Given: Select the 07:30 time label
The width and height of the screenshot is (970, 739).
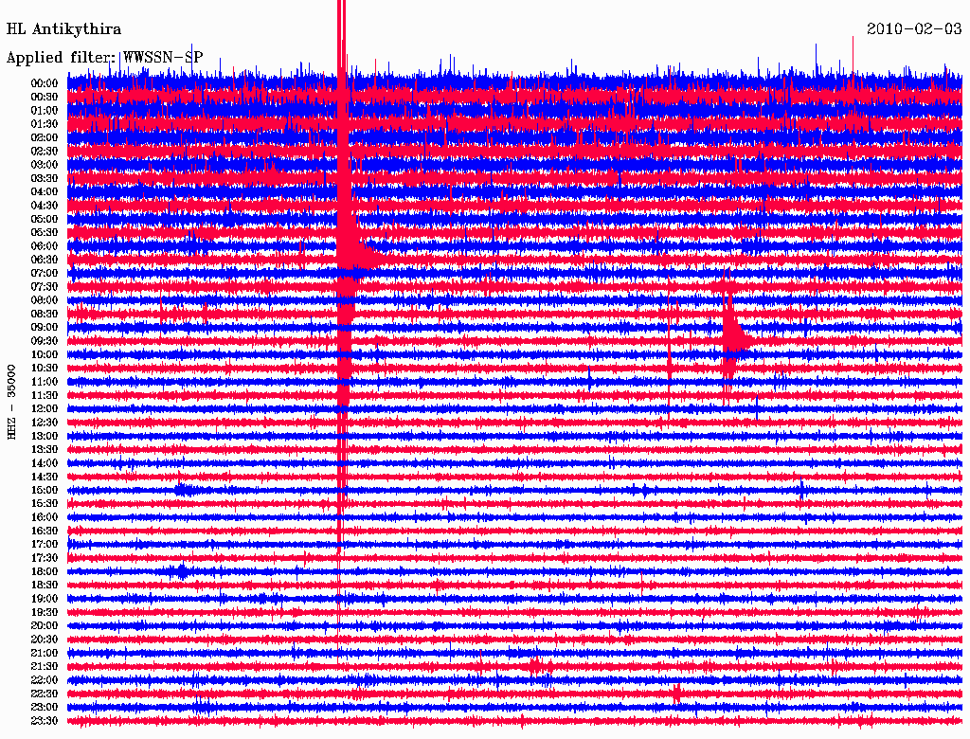Looking at the screenshot, I should tap(45, 287).
